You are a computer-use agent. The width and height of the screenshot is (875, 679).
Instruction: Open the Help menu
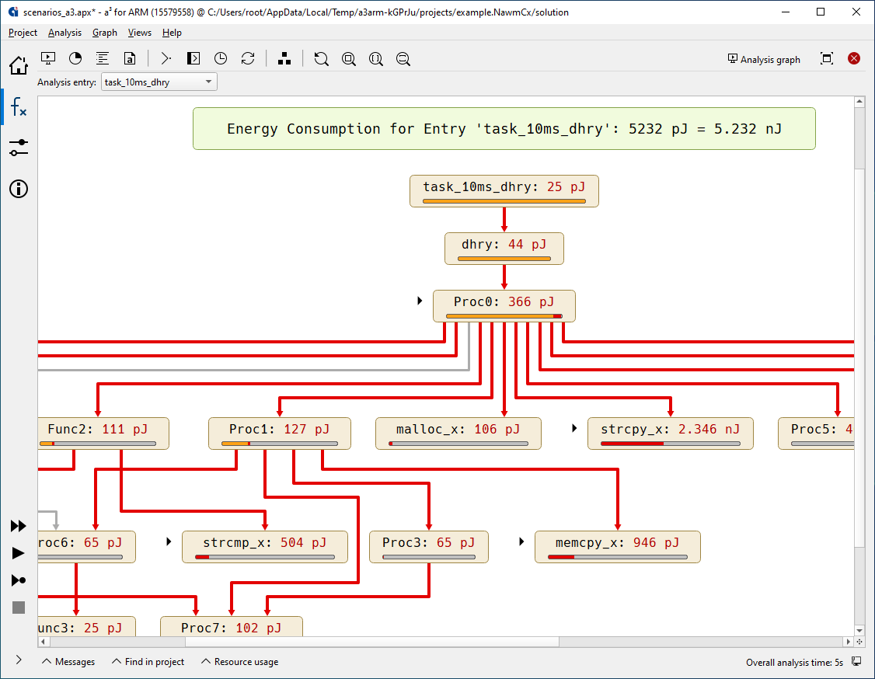[x=172, y=33]
